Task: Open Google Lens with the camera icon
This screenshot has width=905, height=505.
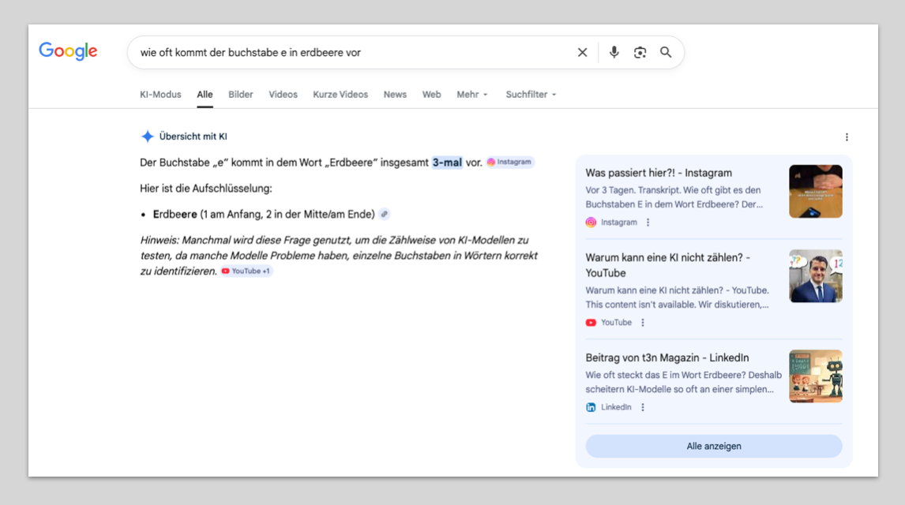Action: coord(640,52)
